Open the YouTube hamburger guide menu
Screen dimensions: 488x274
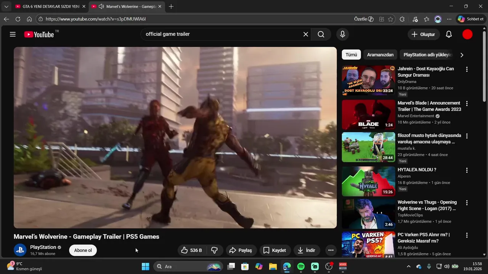[13, 34]
